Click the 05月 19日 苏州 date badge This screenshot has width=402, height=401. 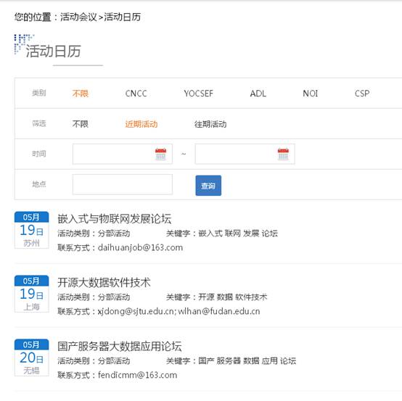tap(31, 230)
